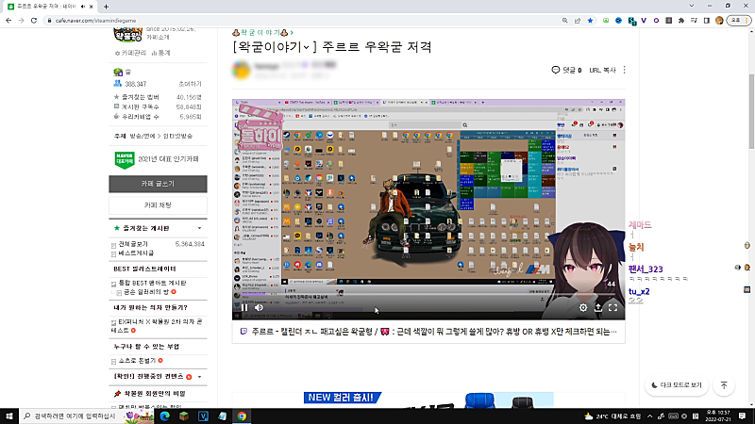Mute the video volume speaker icon
755x424 pixels.
pyautogui.click(x=259, y=307)
